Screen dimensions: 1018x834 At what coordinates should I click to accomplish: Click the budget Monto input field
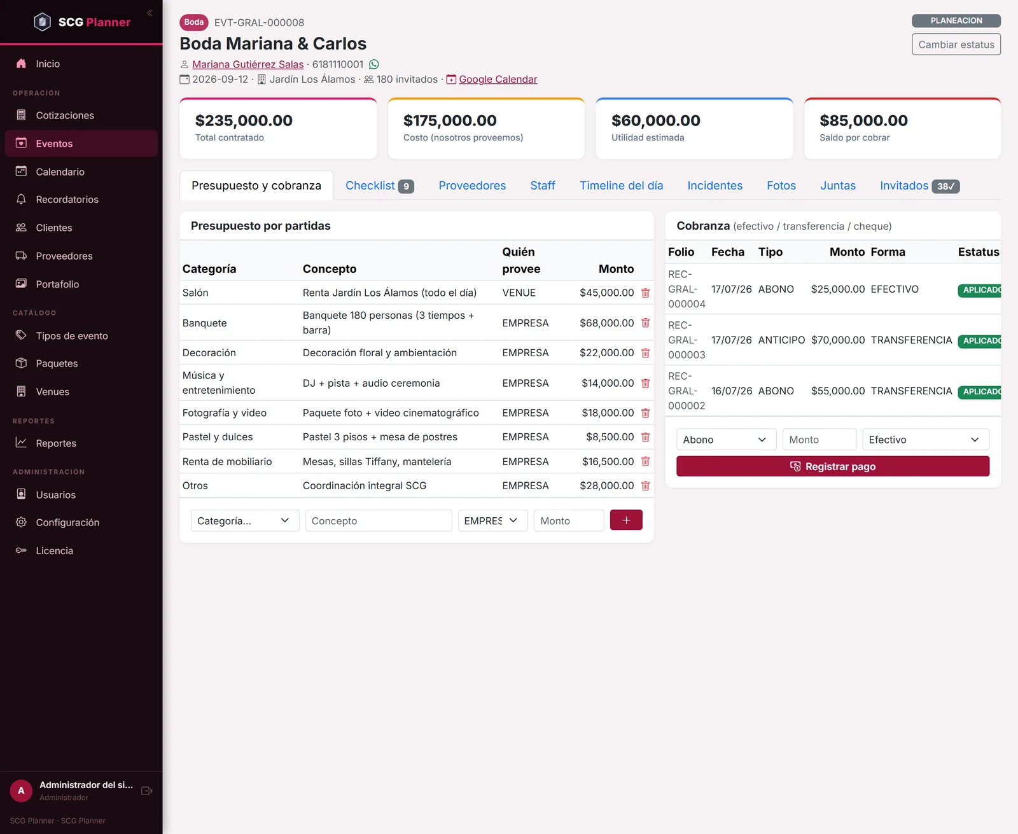point(569,520)
